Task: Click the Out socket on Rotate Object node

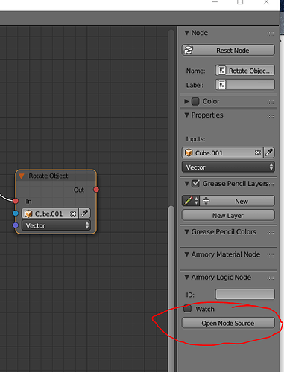Action: tap(96, 190)
